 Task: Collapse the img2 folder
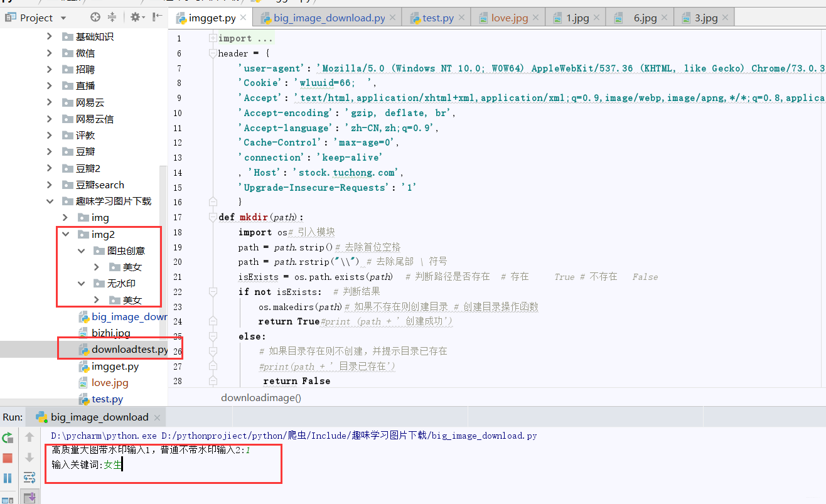pyautogui.click(x=65, y=234)
